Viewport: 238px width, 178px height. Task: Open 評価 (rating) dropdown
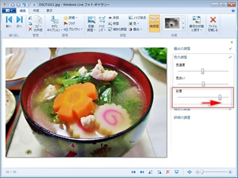(x=71, y=18)
